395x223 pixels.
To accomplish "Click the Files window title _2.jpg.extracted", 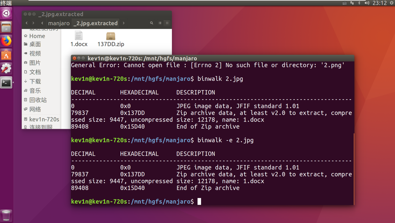I will [61, 14].
